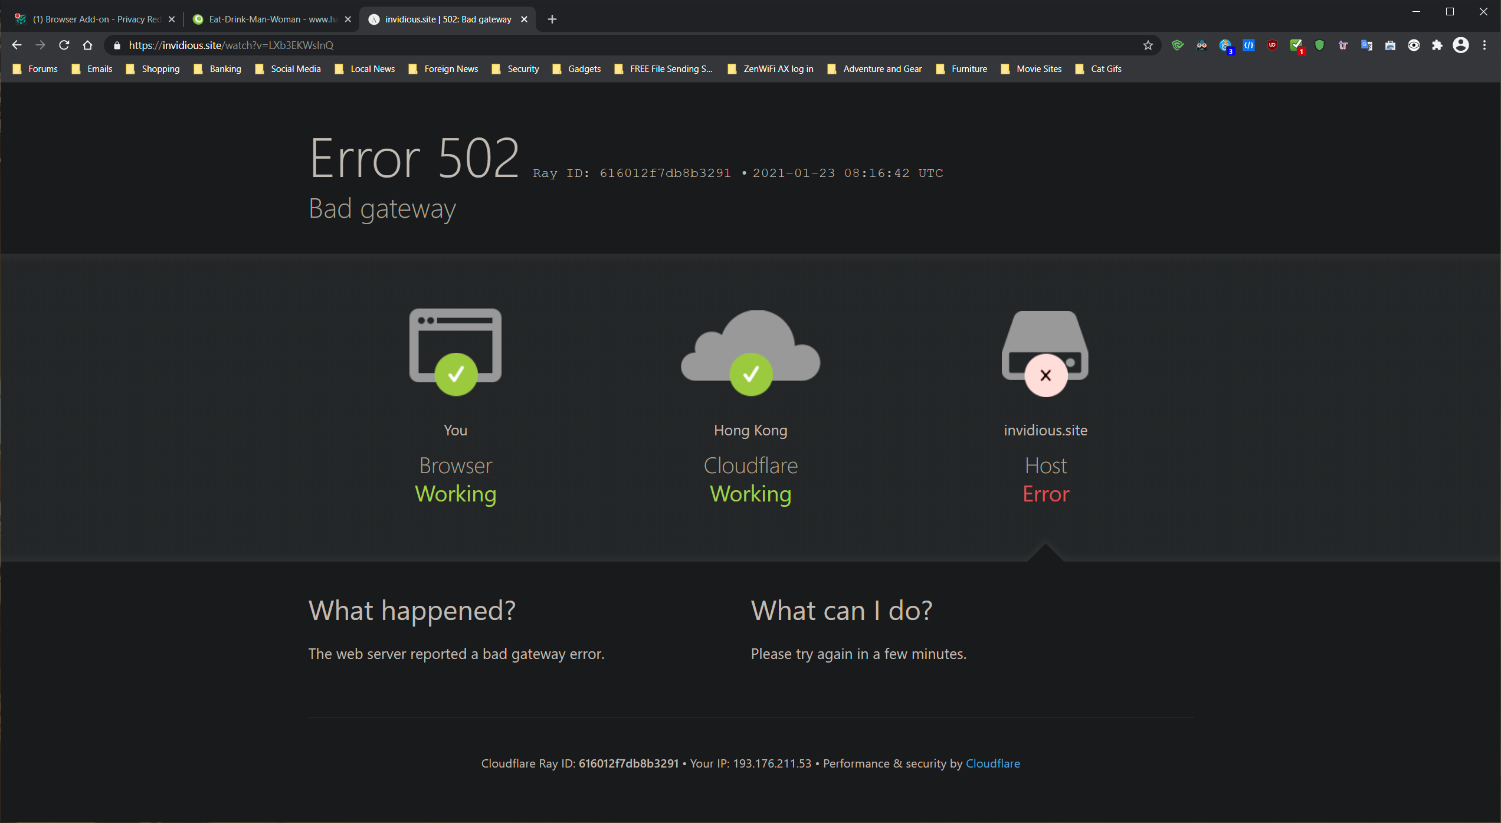Click the green checkmark extension with badge
Viewport: 1501px width, 823px height.
(1296, 45)
